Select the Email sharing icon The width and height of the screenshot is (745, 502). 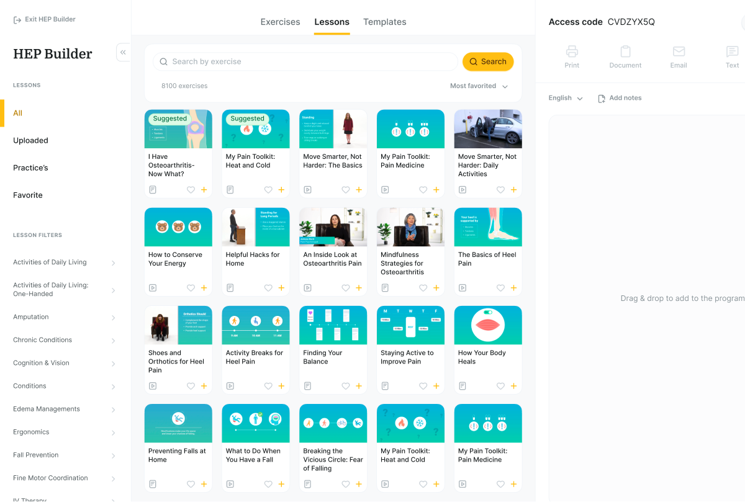pyautogui.click(x=679, y=52)
